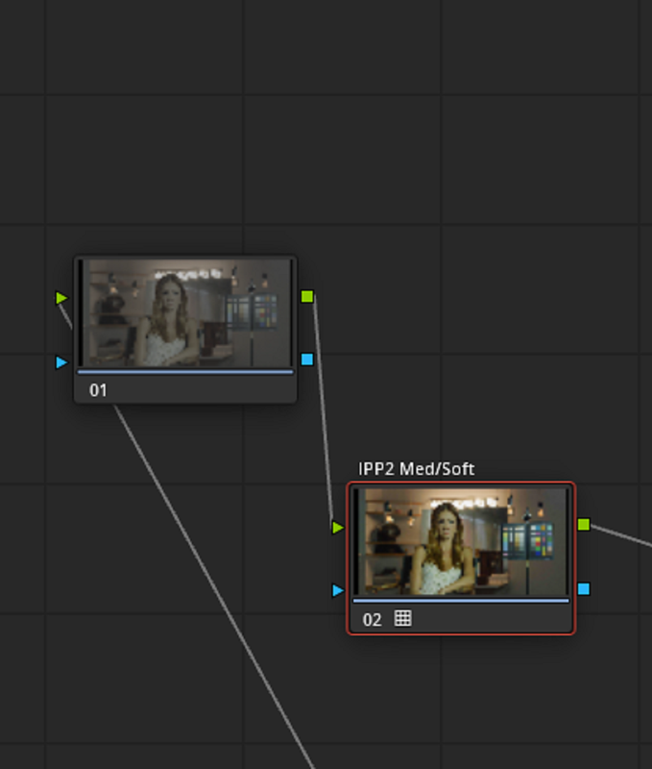The width and height of the screenshot is (652, 769).
Task: Click node 02 blue key input triangle
Action: [338, 590]
